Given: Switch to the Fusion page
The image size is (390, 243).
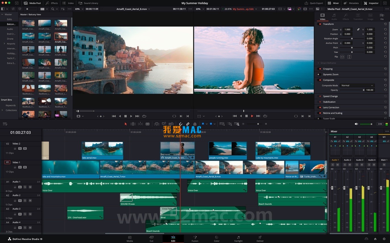Looking at the screenshot, I should (195, 239).
